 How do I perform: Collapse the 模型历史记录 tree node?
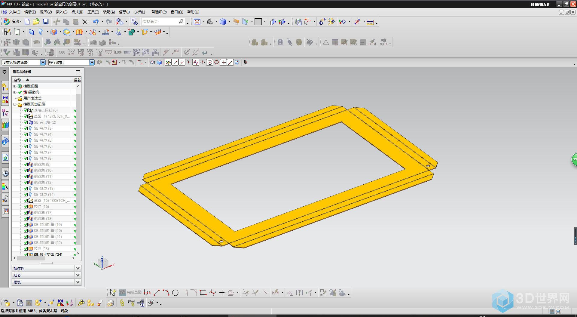[x=14, y=104]
